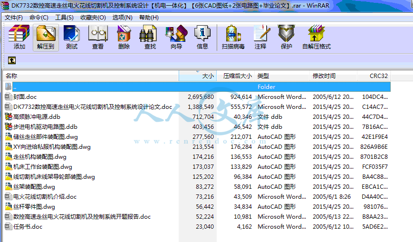Open the 文件(F) menu
Viewport: 413px width, 242px height.
click(x=14, y=18)
